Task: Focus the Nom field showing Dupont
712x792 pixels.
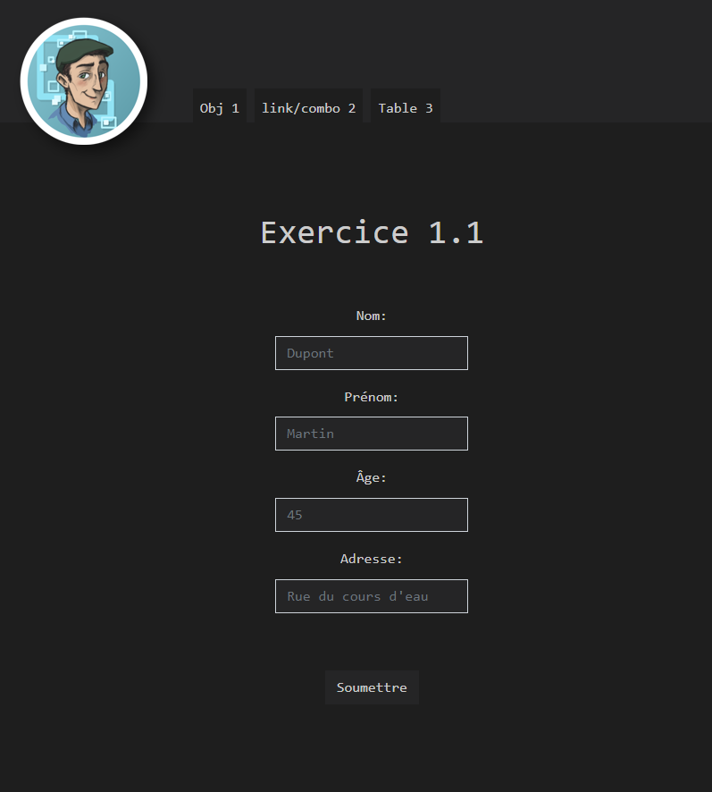Action: coord(372,353)
